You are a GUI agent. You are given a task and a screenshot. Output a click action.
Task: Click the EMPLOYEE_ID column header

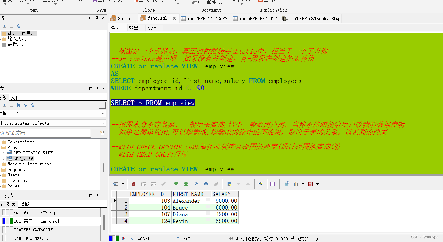pyautogui.click(x=150, y=194)
